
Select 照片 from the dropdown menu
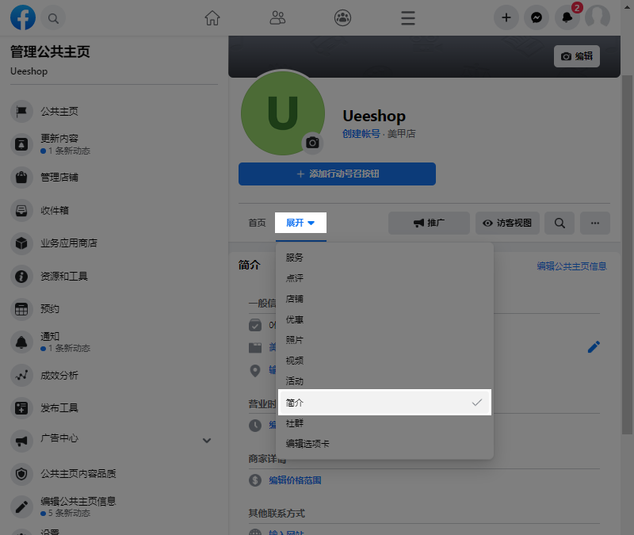click(x=384, y=340)
